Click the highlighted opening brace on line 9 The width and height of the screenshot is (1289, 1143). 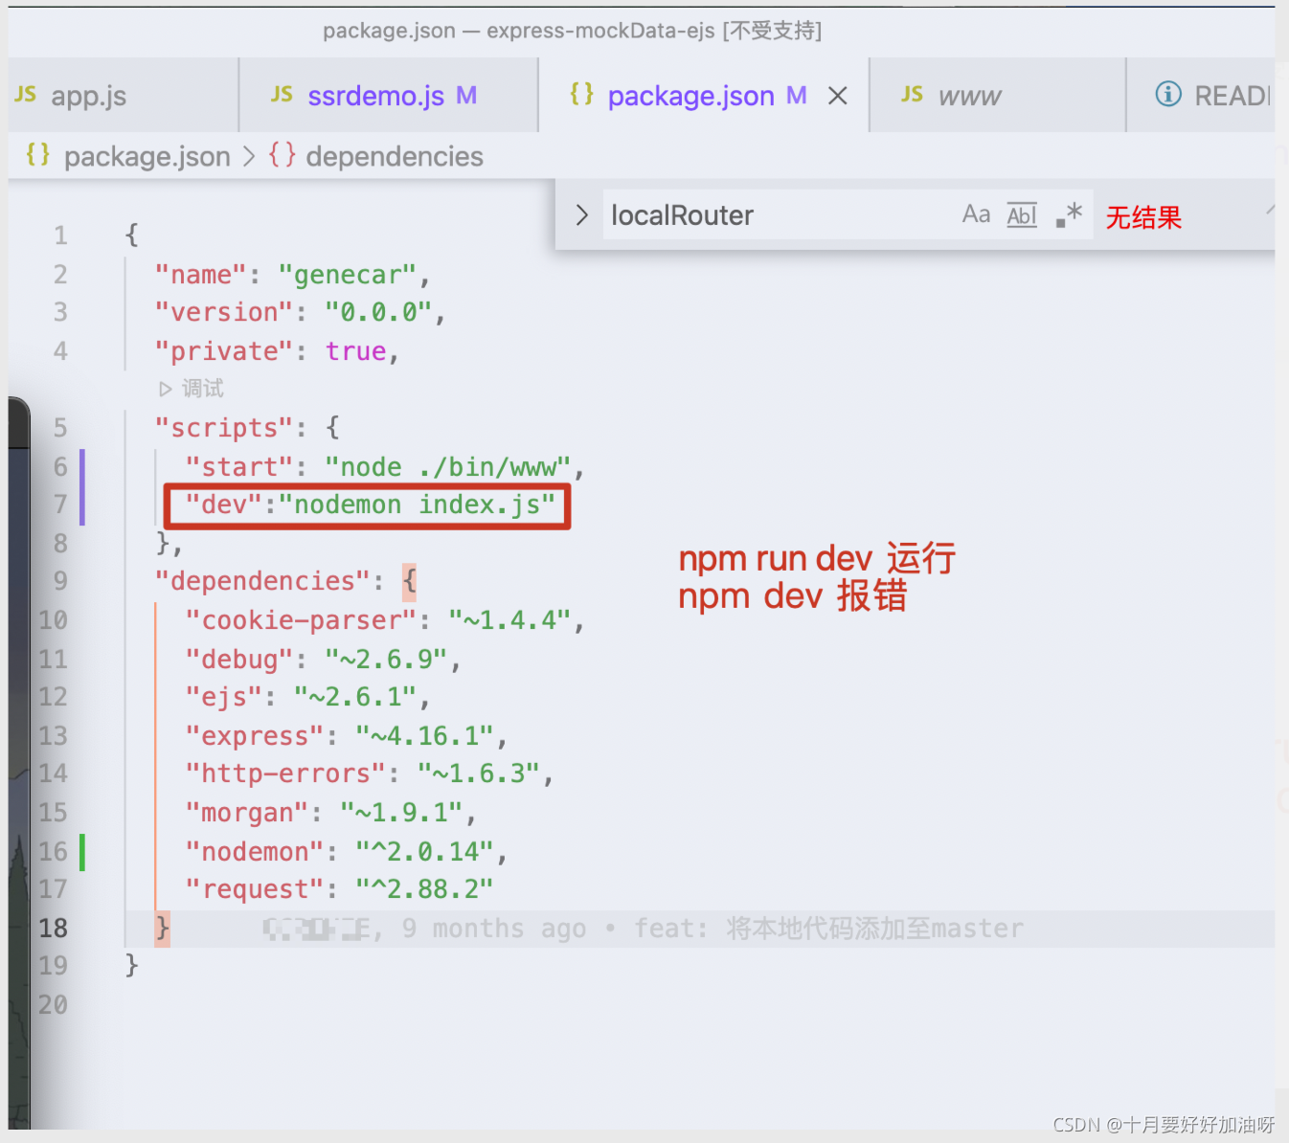click(409, 582)
